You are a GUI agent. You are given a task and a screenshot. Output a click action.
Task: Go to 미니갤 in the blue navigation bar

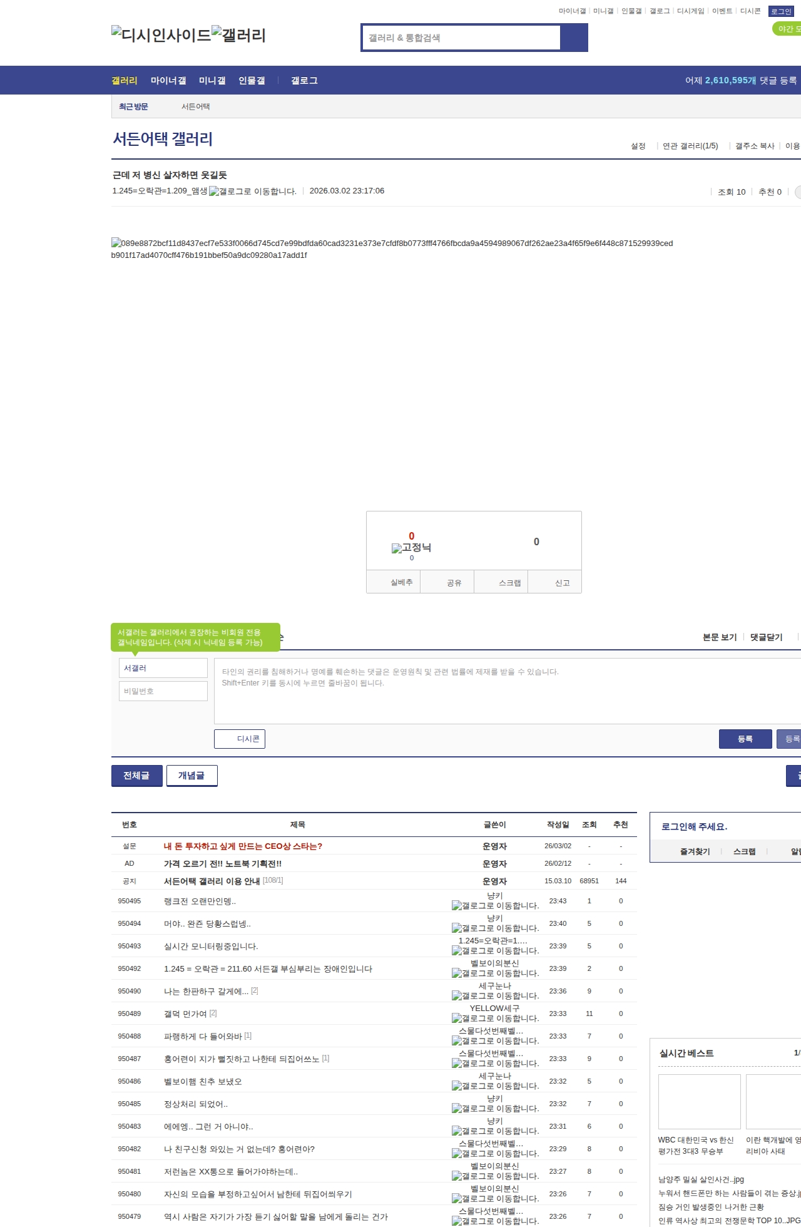[212, 81]
